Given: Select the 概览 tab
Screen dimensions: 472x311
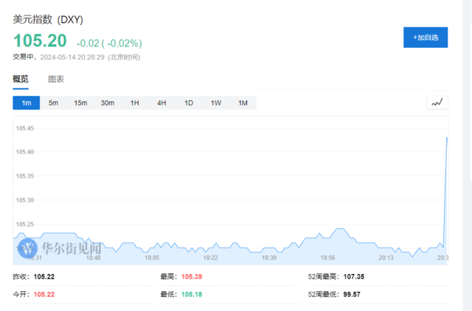Looking at the screenshot, I should coord(21,79).
